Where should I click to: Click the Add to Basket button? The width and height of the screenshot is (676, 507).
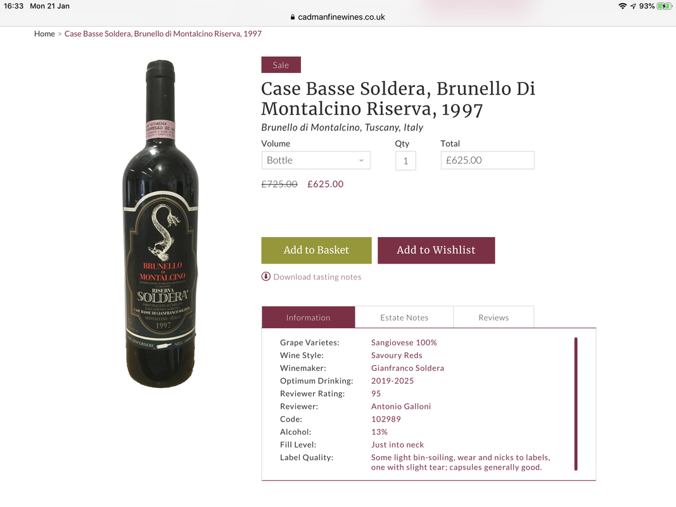[x=316, y=250]
